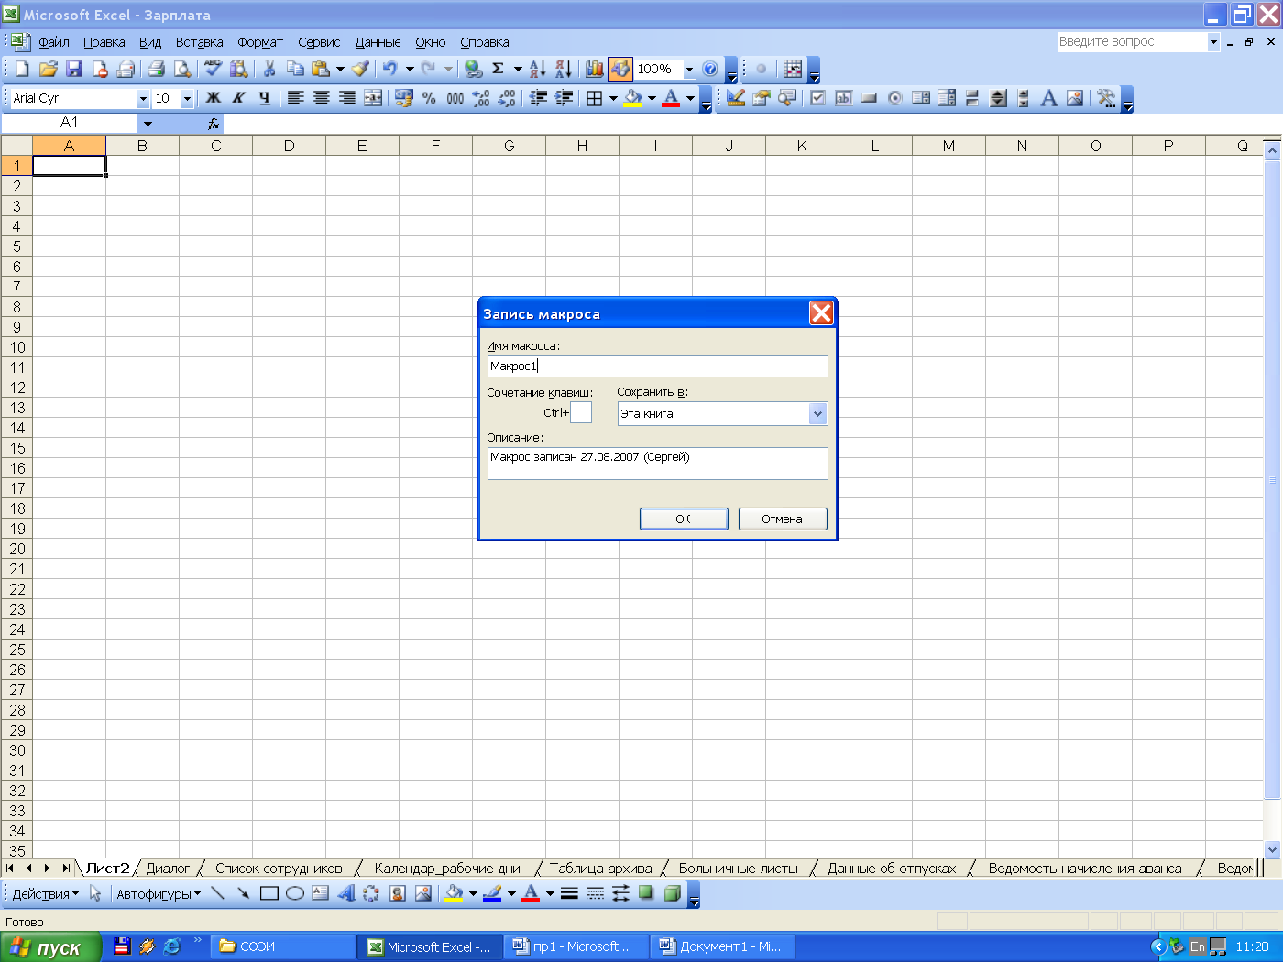
Task: Expand the Arial Cyr font name dropdown
Action: point(143,98)
